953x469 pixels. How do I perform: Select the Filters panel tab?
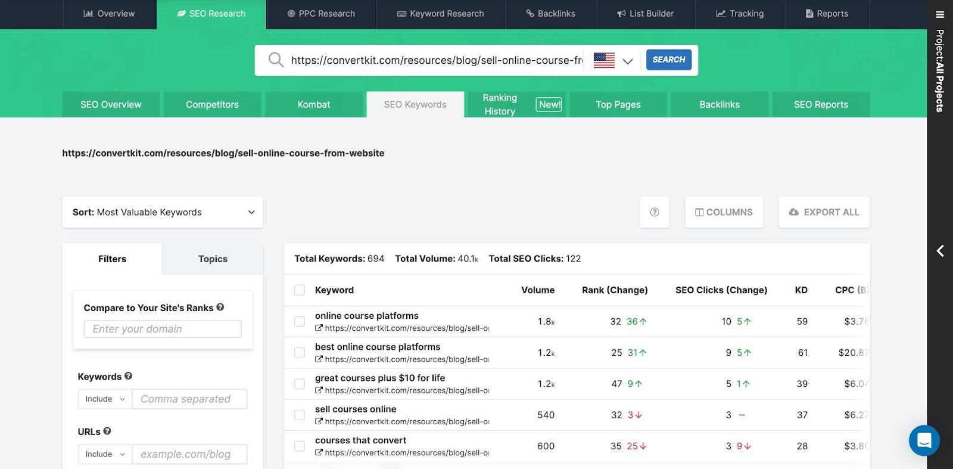pos(112,259)
